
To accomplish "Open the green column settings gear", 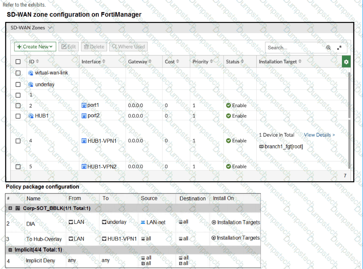I will [x=346, y=62].
